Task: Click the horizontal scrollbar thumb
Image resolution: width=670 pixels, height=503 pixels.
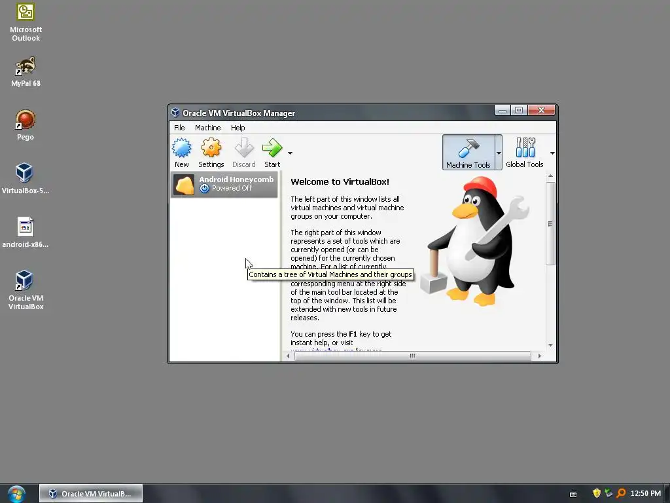Action: click(x=412, y=356)
